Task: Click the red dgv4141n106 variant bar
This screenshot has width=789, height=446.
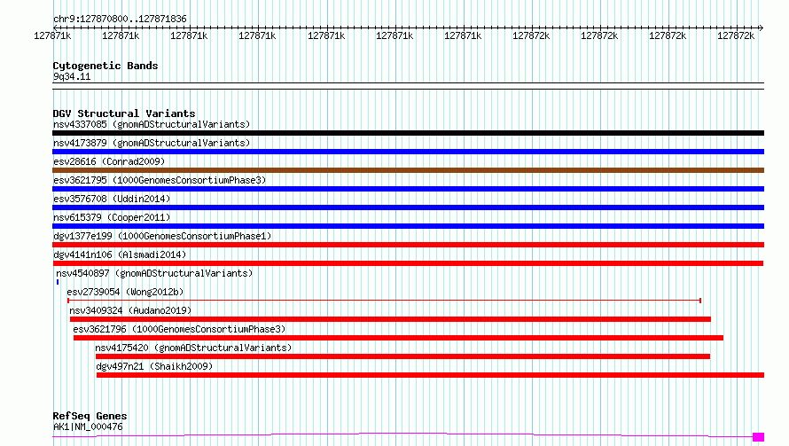Action: pyautogui.click(x=408, y=263)
